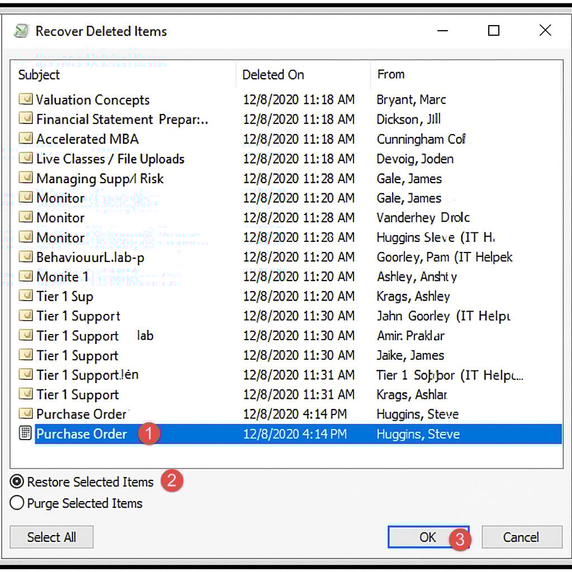Confirm with the OK button
The width and height of the screenshot is (572, 572).
[428, 537]
